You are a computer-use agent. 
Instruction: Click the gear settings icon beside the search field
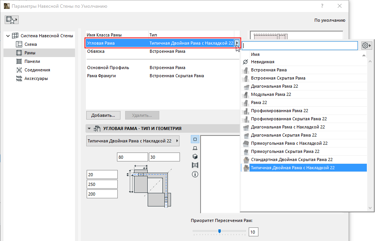pyautogui.click(x=366, y=45)
